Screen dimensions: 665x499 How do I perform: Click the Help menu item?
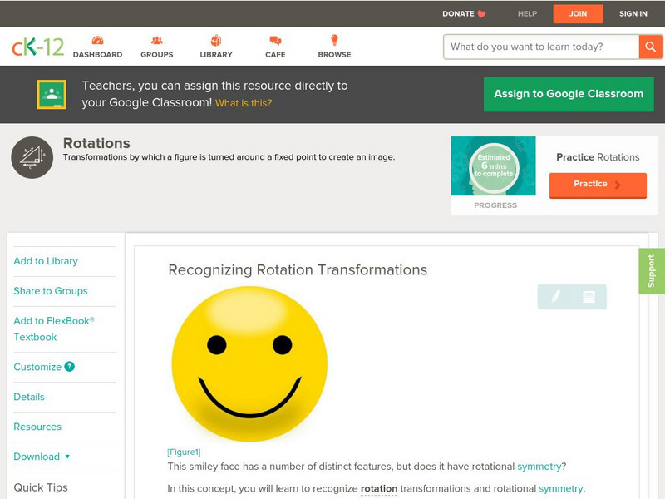(x=527, y=13)
